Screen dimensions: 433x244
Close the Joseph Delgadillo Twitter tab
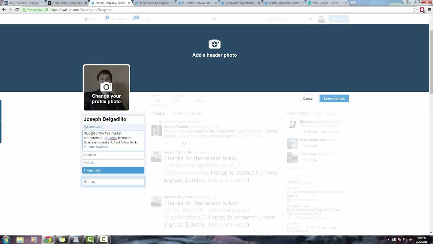[x=129, y=3]
